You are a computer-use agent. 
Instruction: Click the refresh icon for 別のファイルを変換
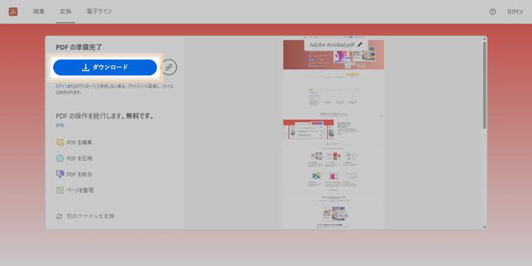click(x=60, y=216)
